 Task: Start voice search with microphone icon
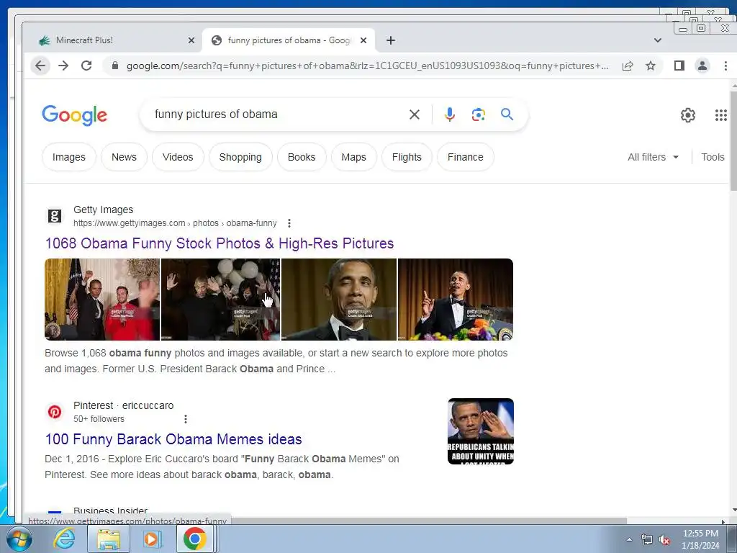click(449, 114)
